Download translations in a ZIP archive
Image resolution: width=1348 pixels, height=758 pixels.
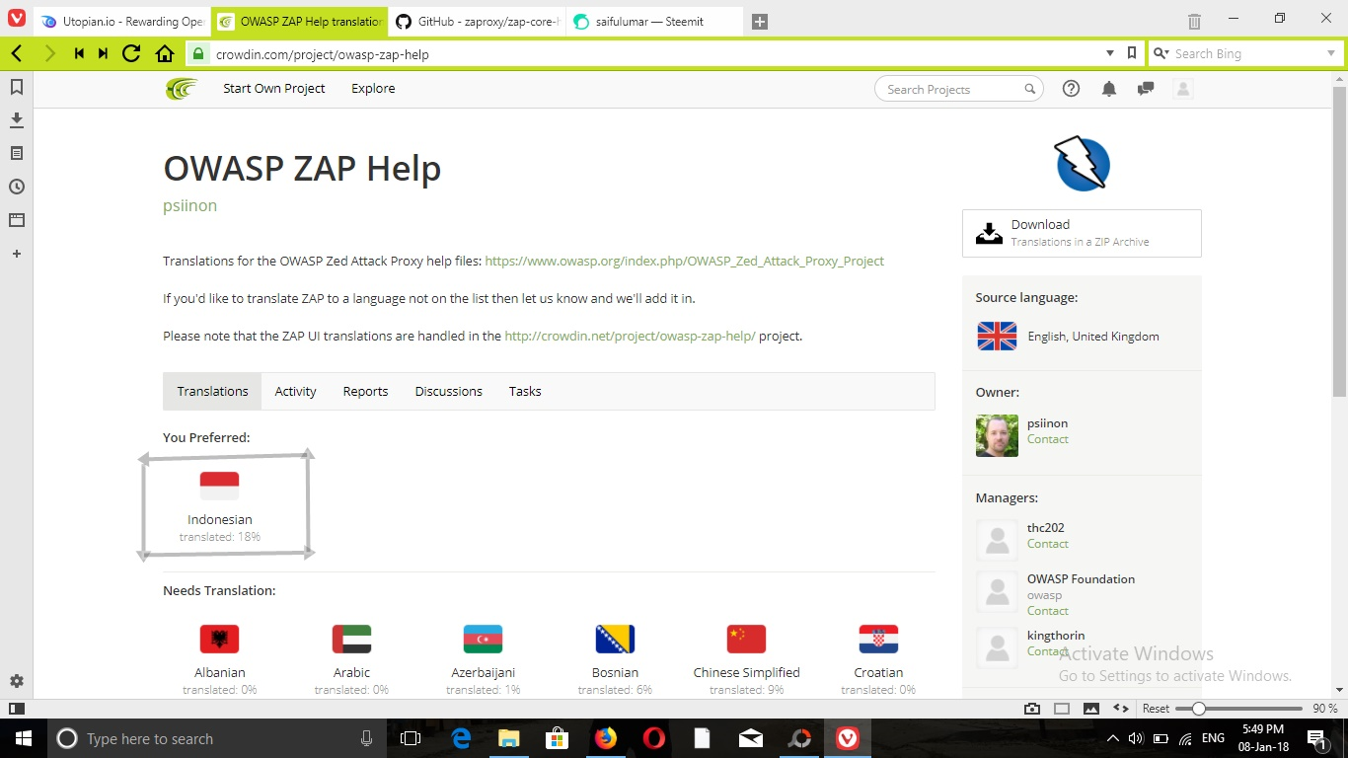[1082, 233]
